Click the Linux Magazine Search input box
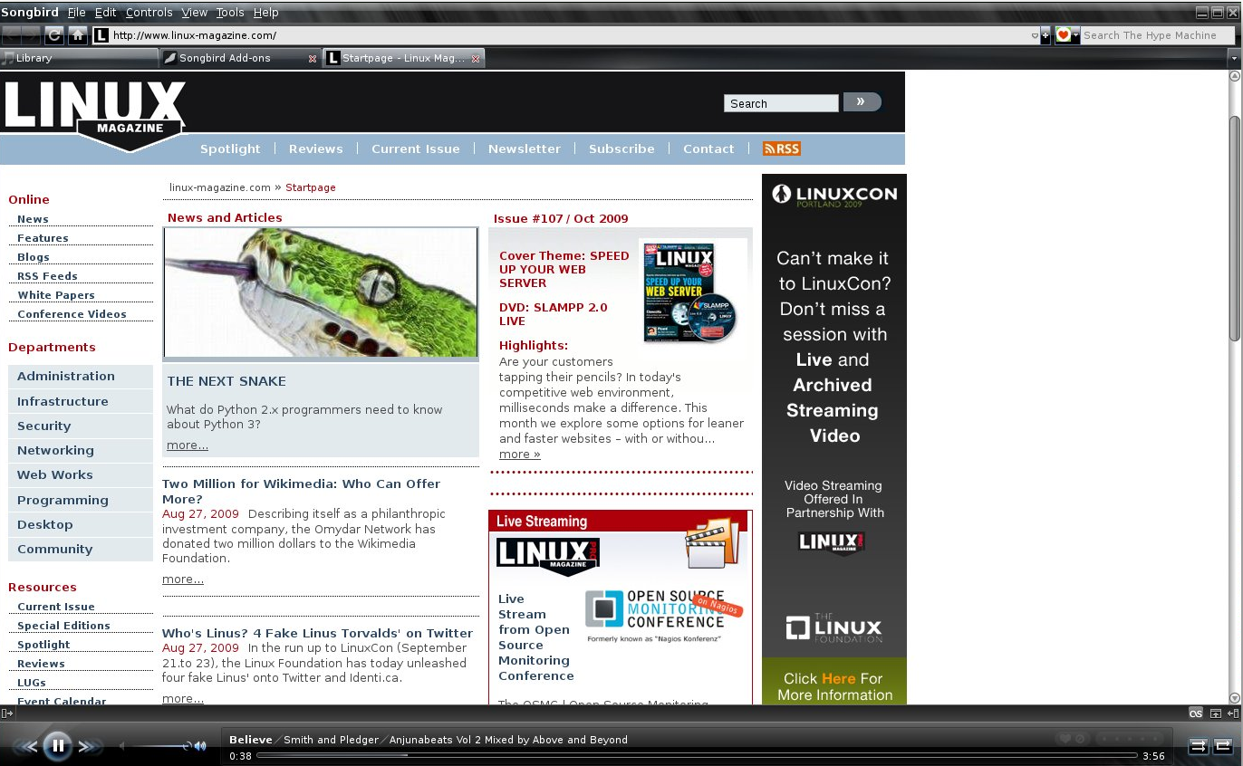 pos(781,103)
